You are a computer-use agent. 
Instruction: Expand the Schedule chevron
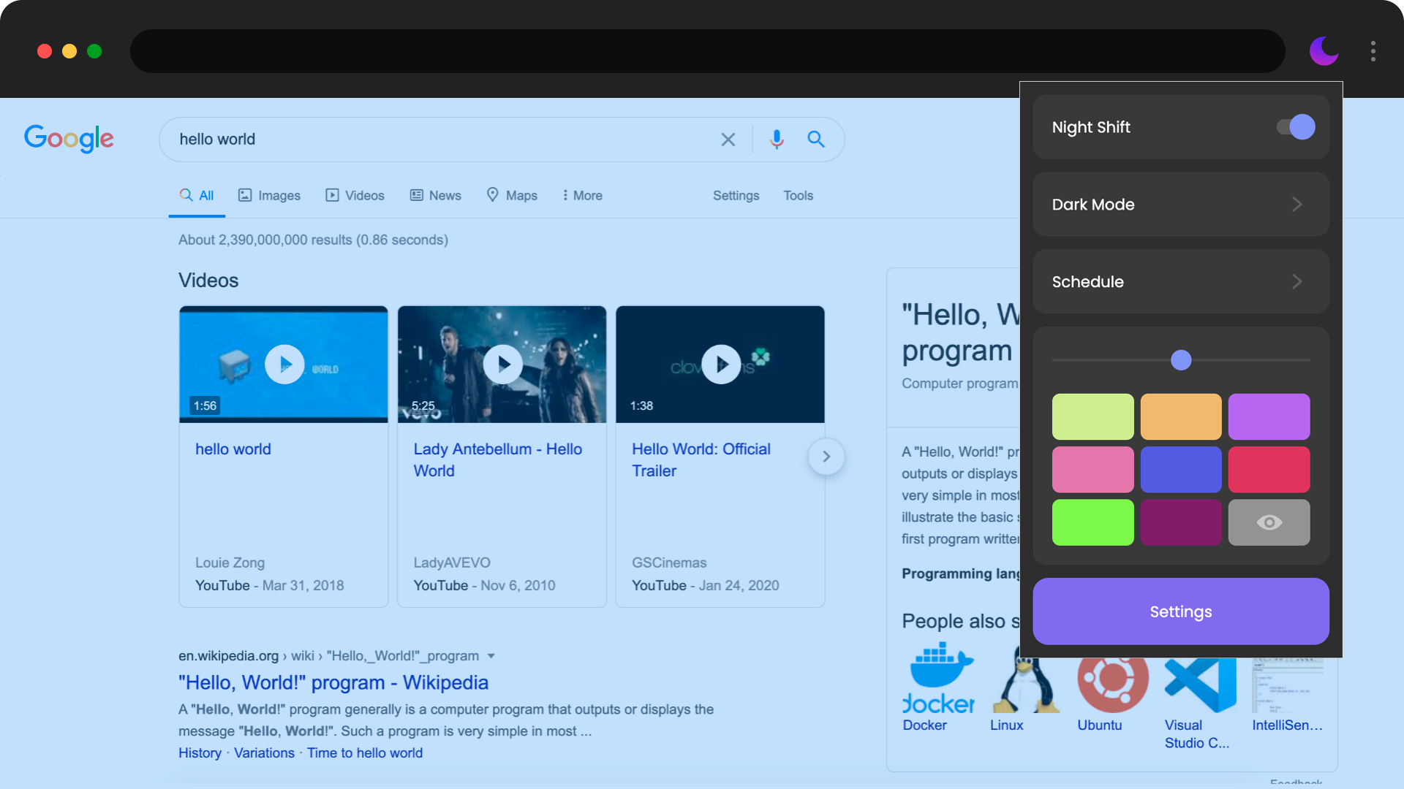(1297, 282)
